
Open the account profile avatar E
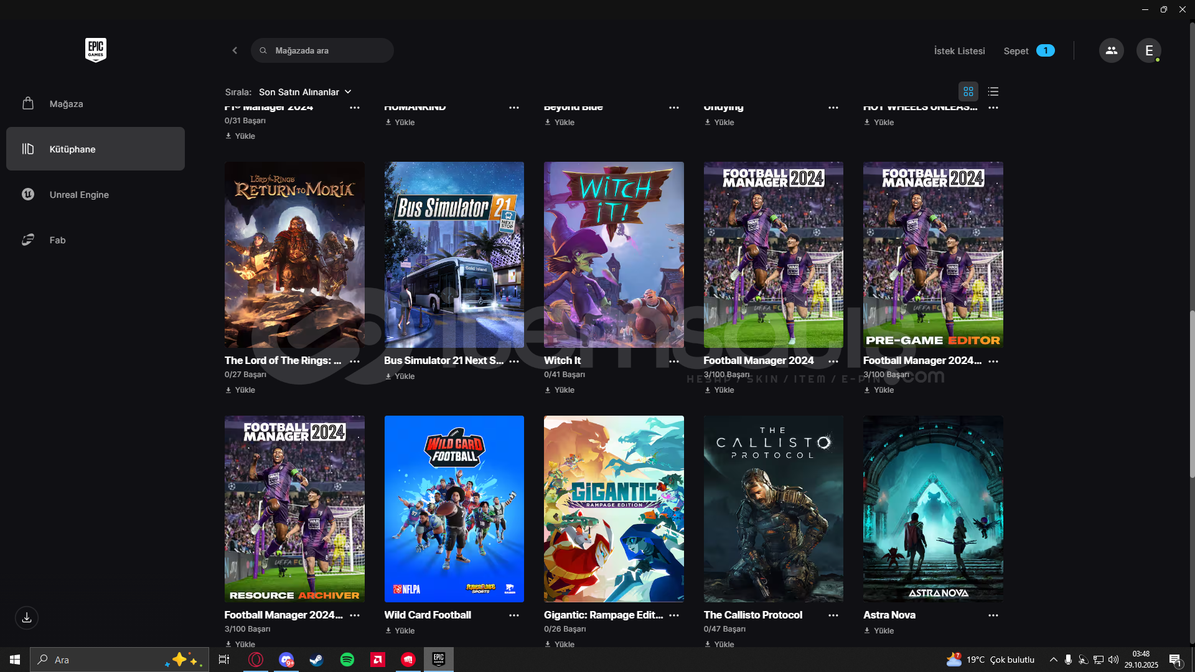pyautogui.click(x=1148, y=50)
